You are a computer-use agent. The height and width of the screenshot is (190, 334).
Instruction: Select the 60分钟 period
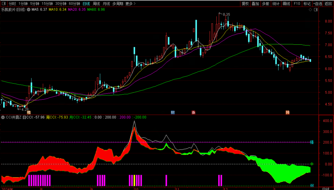click(x=74, y=4)
